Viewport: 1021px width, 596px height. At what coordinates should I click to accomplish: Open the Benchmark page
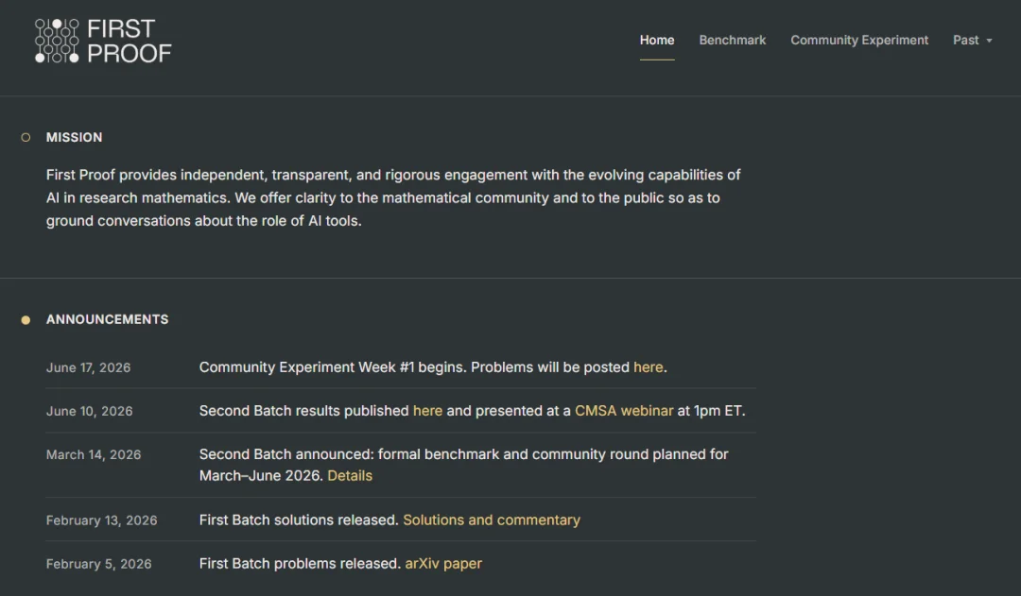point(733,41)
